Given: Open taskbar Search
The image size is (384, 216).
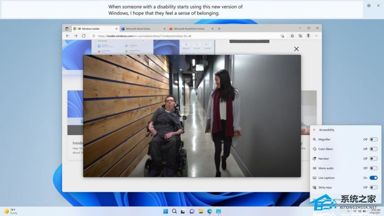Looking at the screenshot, I should point(174,211).
